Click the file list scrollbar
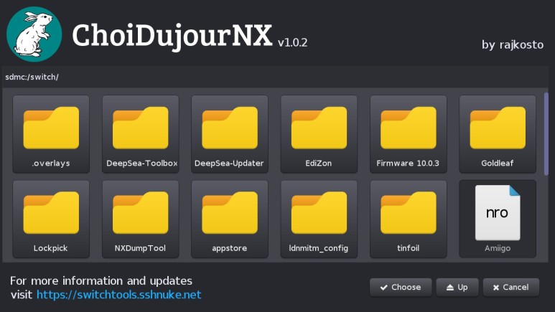 [546, 133]
